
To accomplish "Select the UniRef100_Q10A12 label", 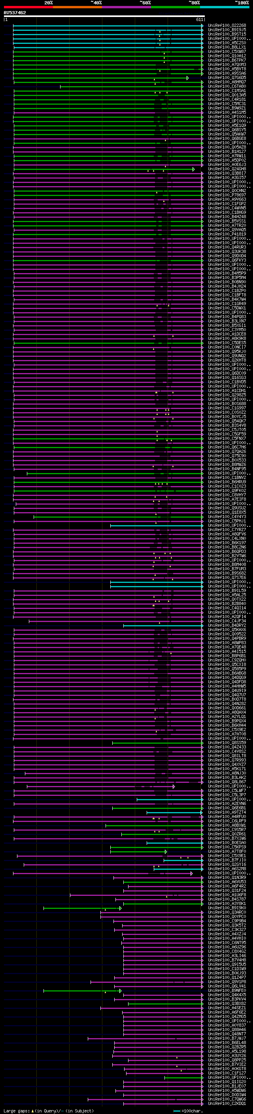I will click(x=227, y=56).
